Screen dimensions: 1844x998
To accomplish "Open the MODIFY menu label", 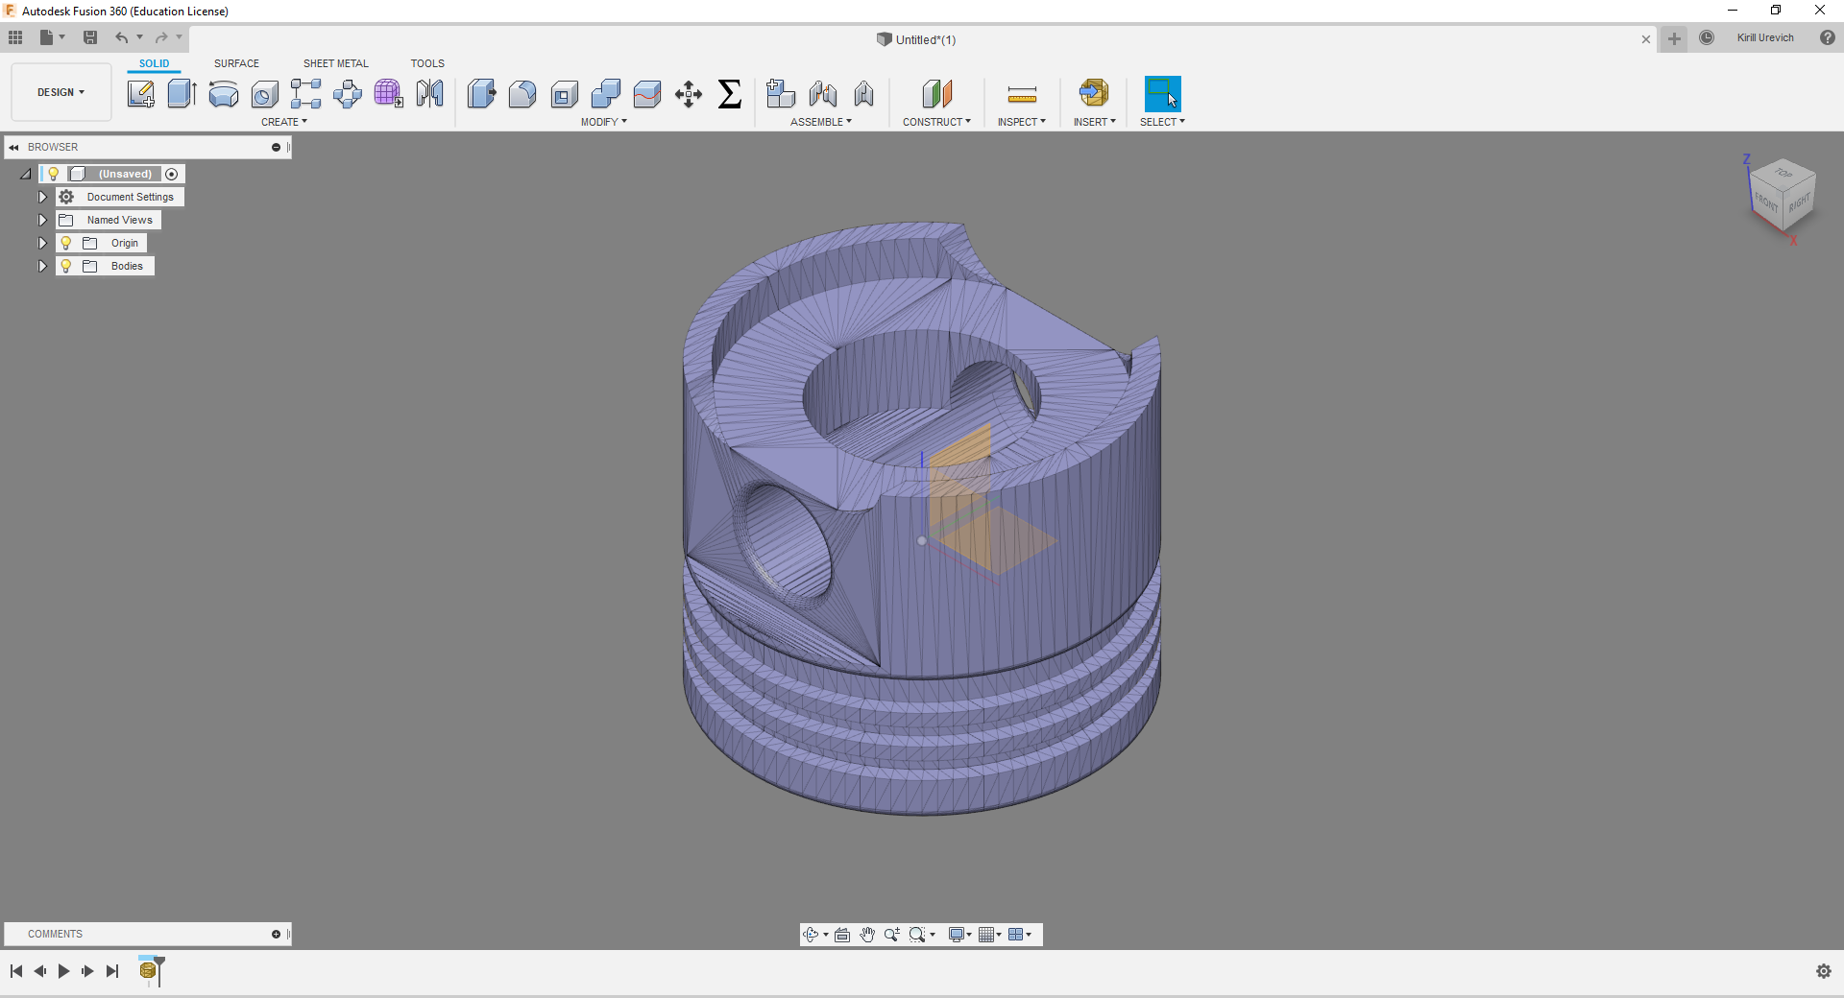I will pos(603,122).
